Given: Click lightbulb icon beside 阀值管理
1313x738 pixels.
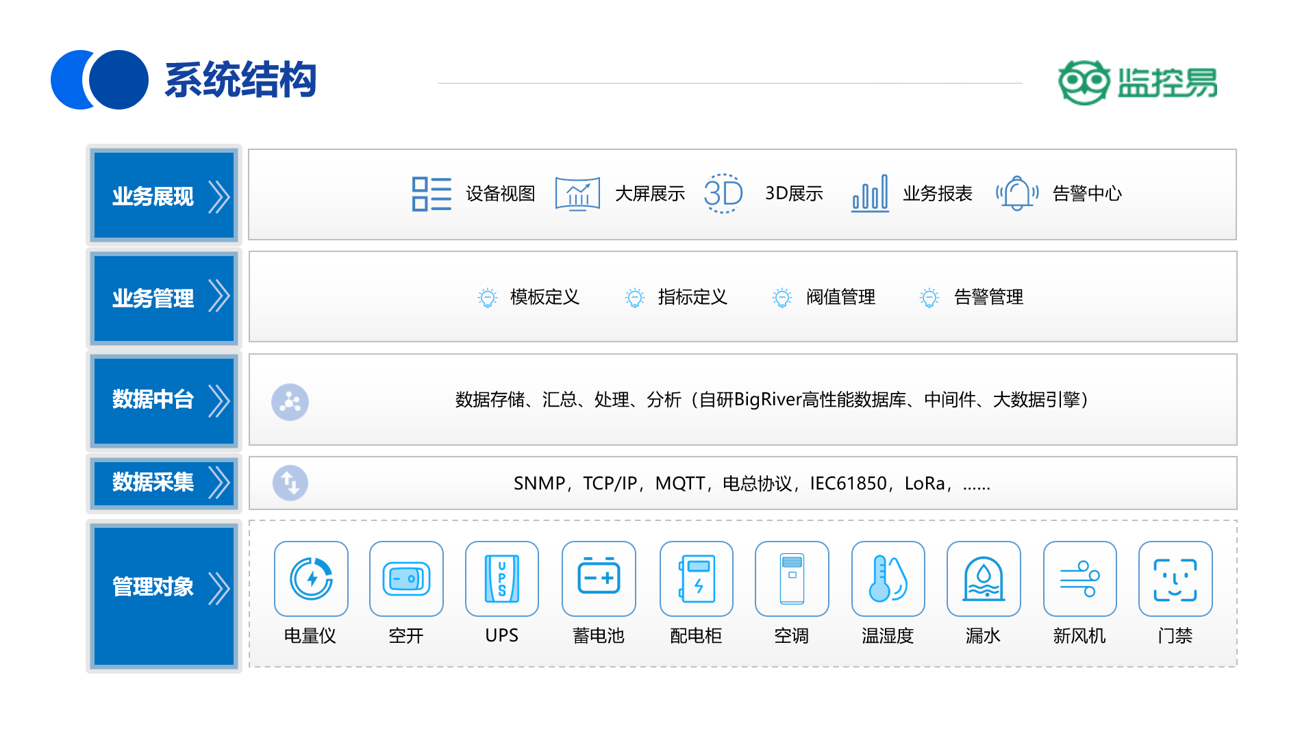Looking at the screenshot, I should [x=782, y=298].
